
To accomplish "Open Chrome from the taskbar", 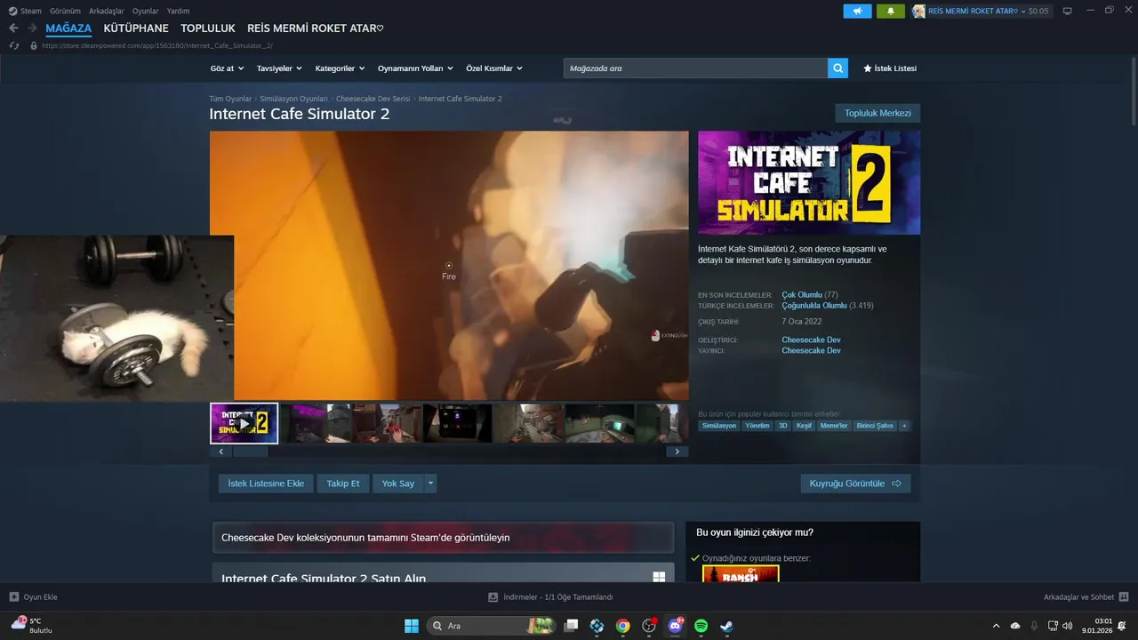I will tap(623, 626).
